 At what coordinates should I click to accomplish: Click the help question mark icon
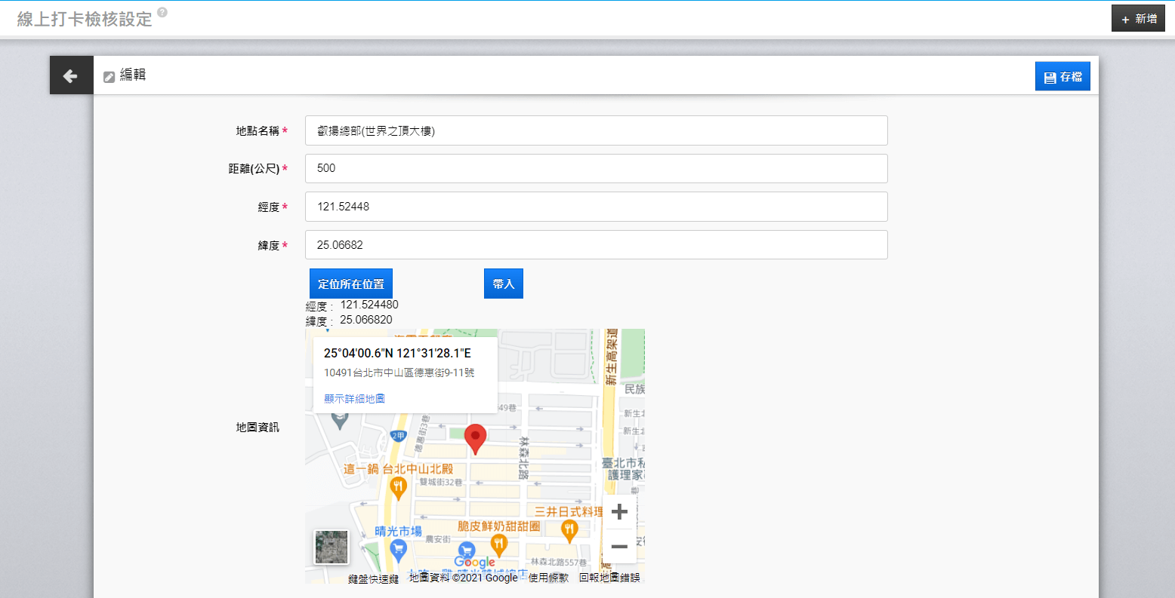point(162,13)
